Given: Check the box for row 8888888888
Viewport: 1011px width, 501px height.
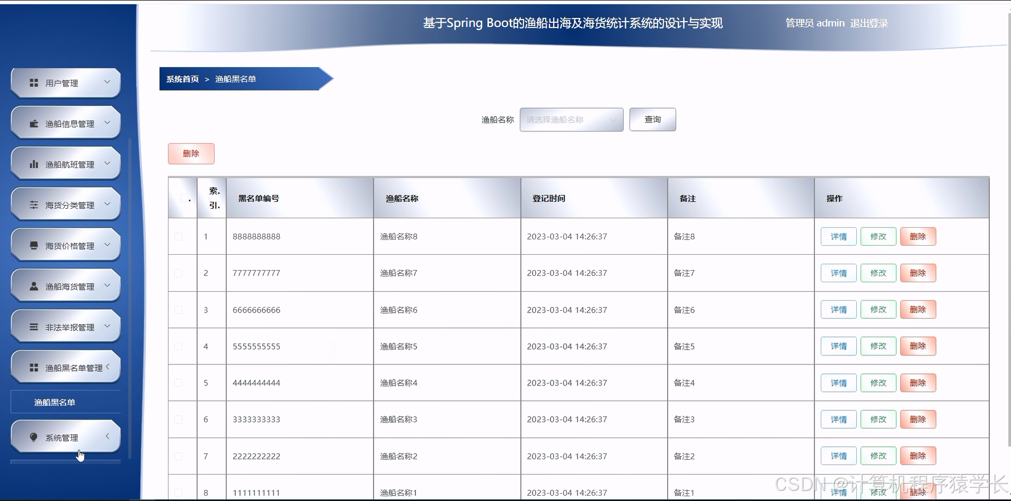Looking at the screenshot, I should [x=178, y=236].
